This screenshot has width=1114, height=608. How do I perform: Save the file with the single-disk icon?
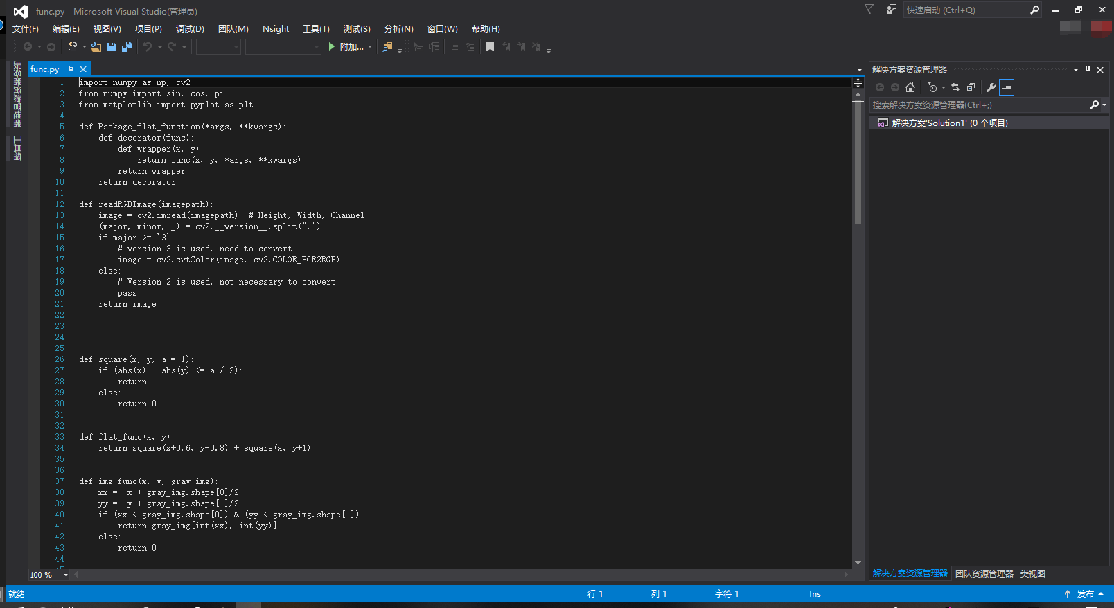click(112, 47)
